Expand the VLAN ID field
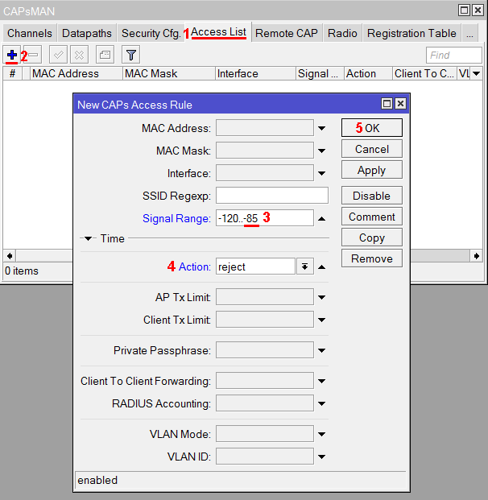The image size is (488, 500). coord(321,457)
